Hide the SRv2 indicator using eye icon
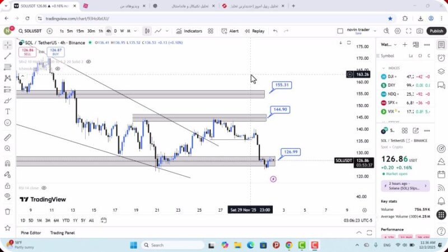 click(89, 62)
